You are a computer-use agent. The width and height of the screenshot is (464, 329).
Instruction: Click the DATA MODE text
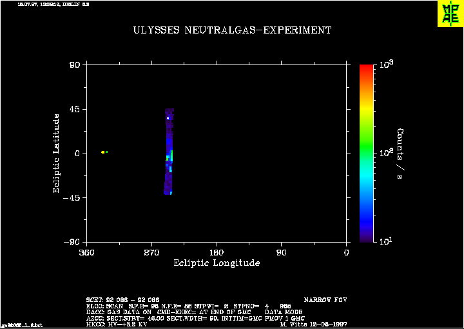[284, 312]
